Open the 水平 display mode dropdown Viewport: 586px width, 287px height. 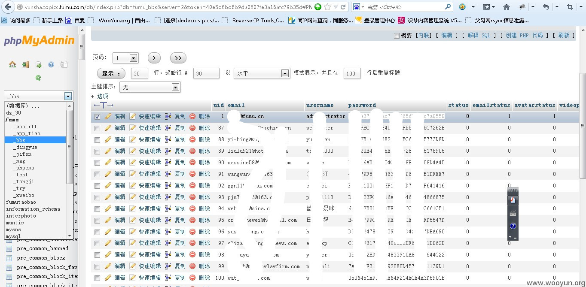click(262, 73)
